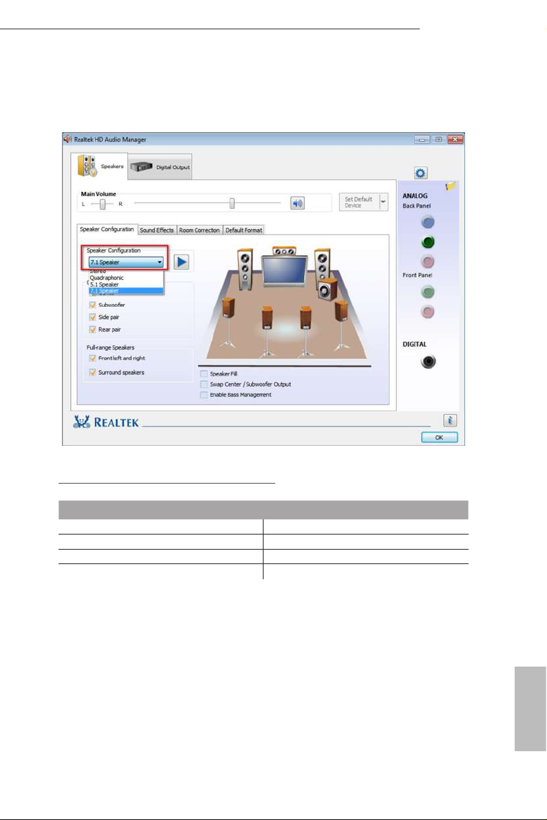
Task: Uncheck the Subwoofer checkbox
Action: point(93,305)
